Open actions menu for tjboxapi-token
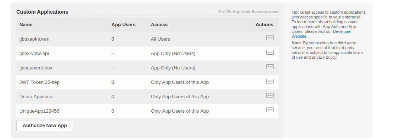402x140 pixels. pyautogui.click(x=270, y=38)
